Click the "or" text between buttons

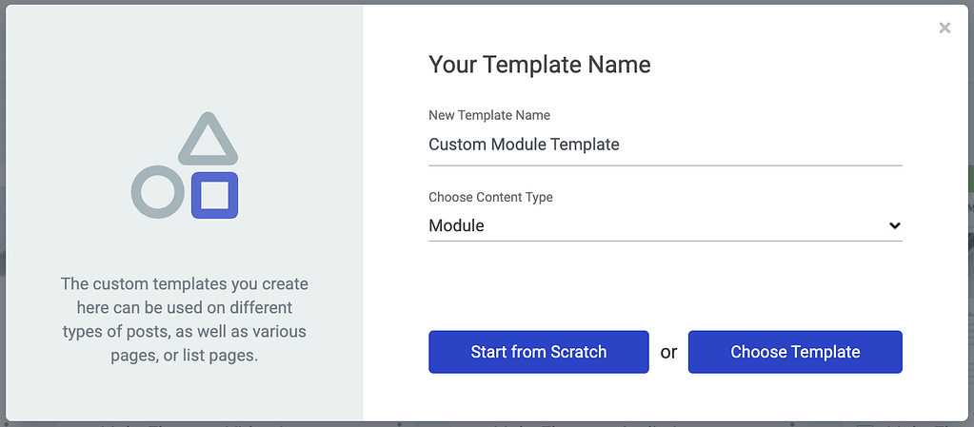(668, 352)
